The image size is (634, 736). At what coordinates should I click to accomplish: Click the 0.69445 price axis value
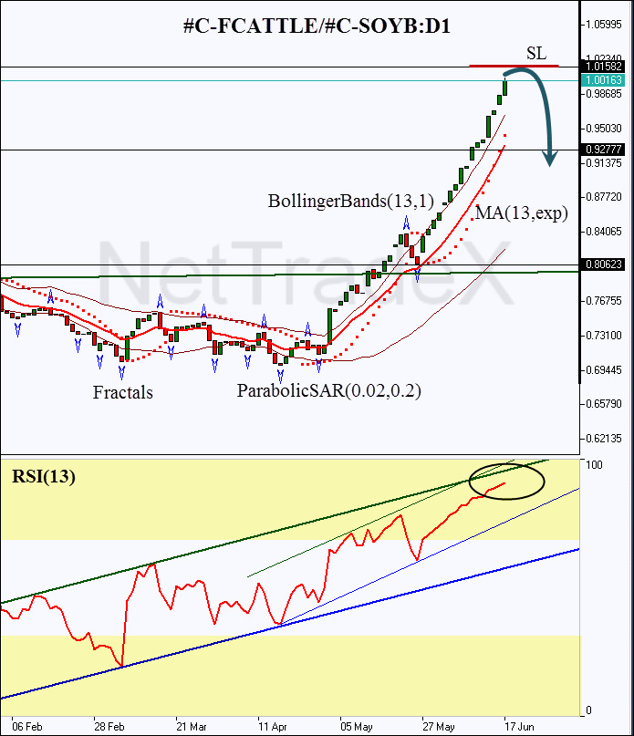click(604, 370)
